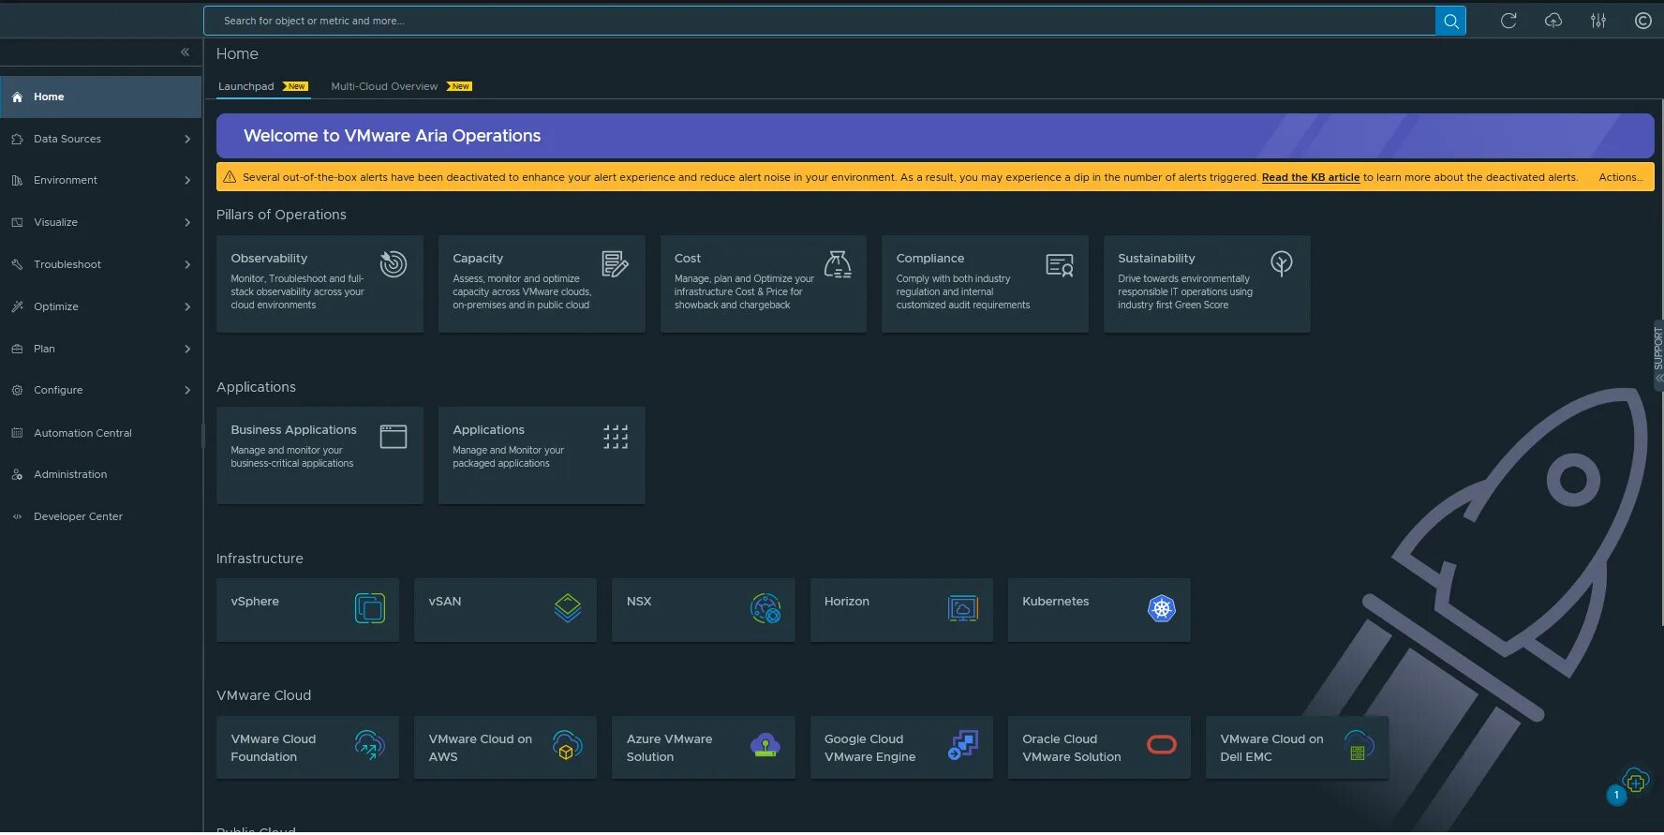
Task: Click the Horizon desktop cloud icon
Action: pyautogui.click(x=963, y=609)
